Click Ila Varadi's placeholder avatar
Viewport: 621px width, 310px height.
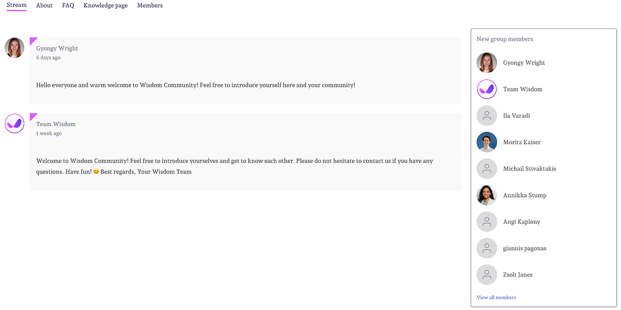coord(487,116)
